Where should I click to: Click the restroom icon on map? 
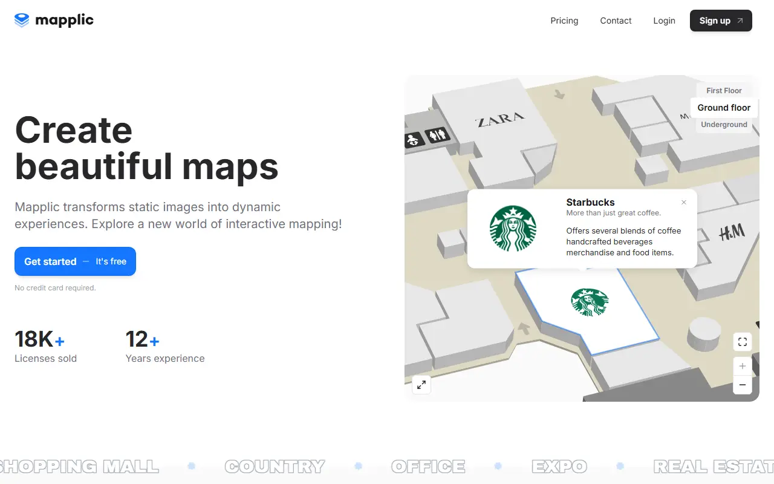(x=438, y=136)
